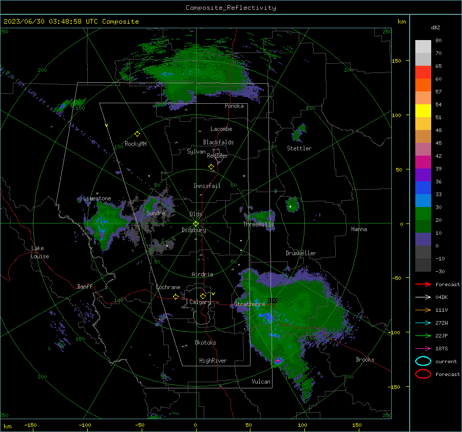The image size is (462, 432).
Task: Click the Hanna town label
Action: click(359, 229)
